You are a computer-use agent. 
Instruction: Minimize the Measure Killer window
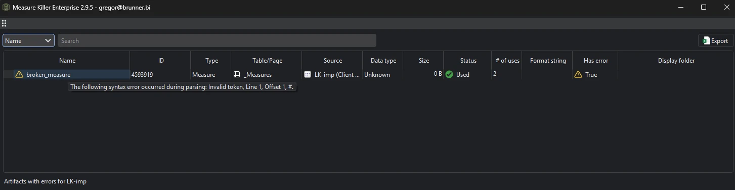(680, 7)
